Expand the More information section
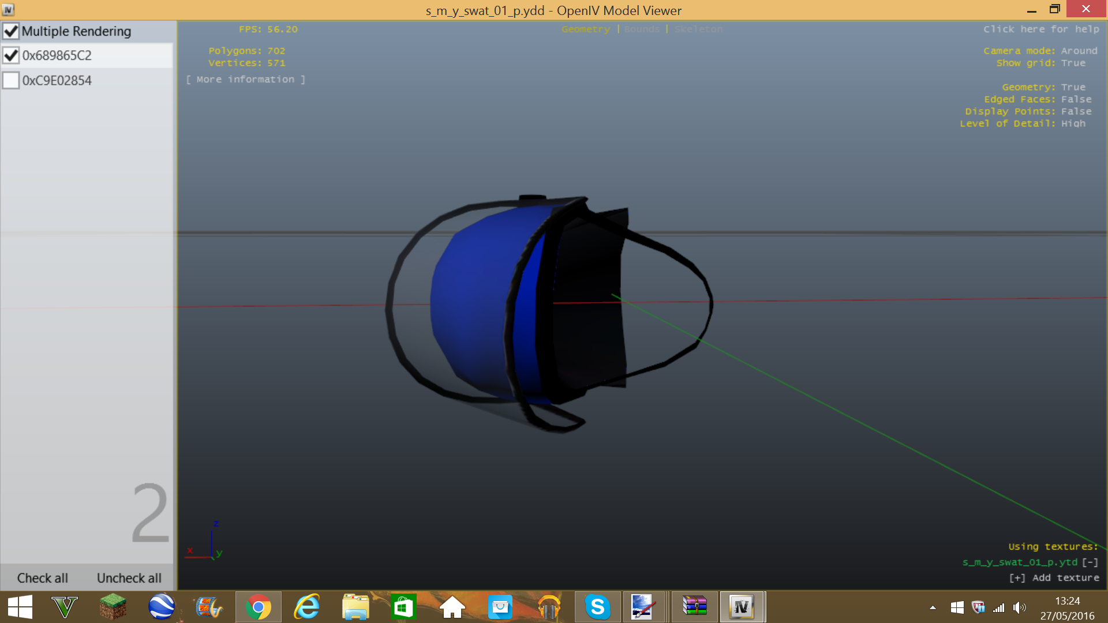The width and height of the screenshot is (1108, 623). (x=245, y=80)
